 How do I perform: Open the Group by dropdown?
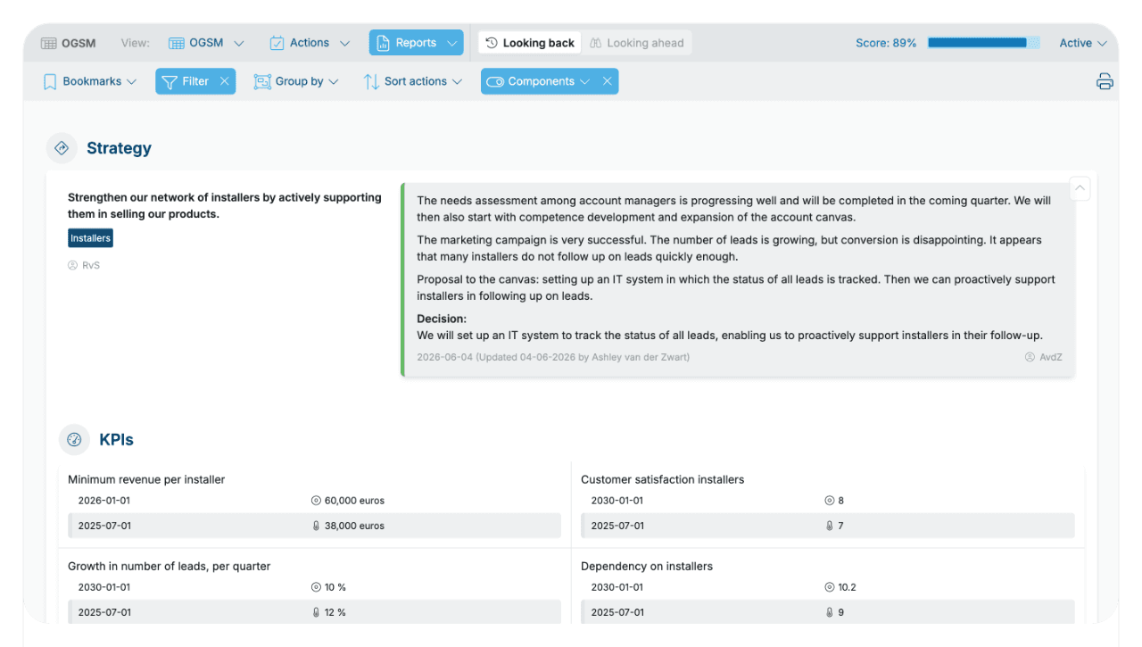pyautogui.click(x=296, y=81)
